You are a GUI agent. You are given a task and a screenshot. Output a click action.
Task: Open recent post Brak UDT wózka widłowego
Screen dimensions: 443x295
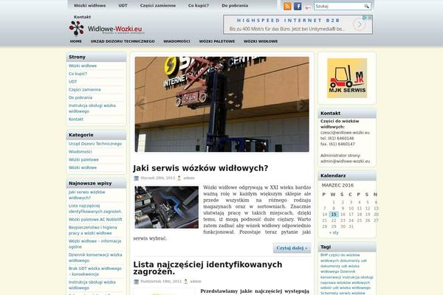tap(95, 271)
